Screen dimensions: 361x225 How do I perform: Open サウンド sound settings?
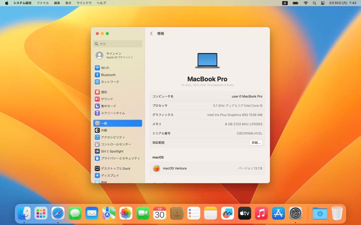coord(118,99)
